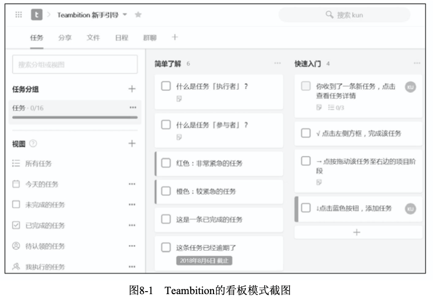Click KU avatar on 你收到了一条新任务 card
The width and height of the screenshot is (433, 306).
[411, 87]
